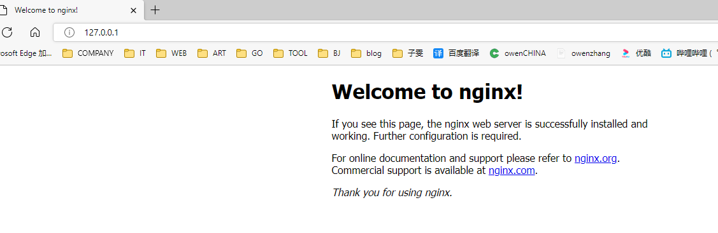Viewport: 718px width, 233px height.
Task: Click the "Welcome to nginx!" heading
Action: (427, 92)
